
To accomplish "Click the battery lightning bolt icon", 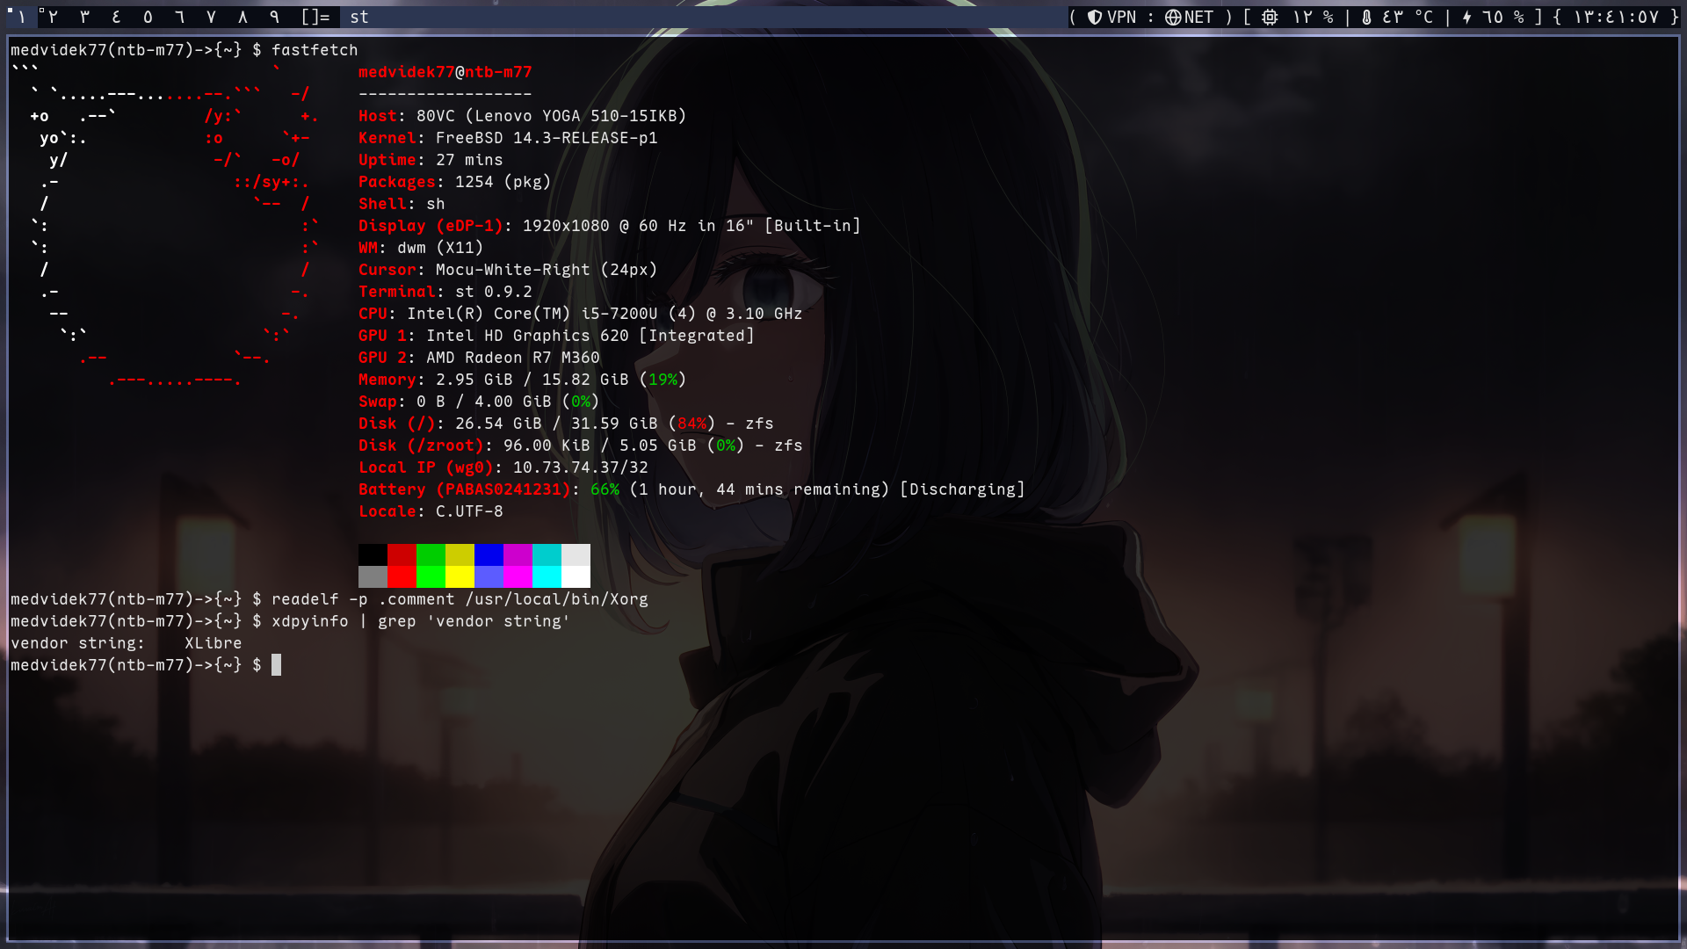I will (1466, 18).
